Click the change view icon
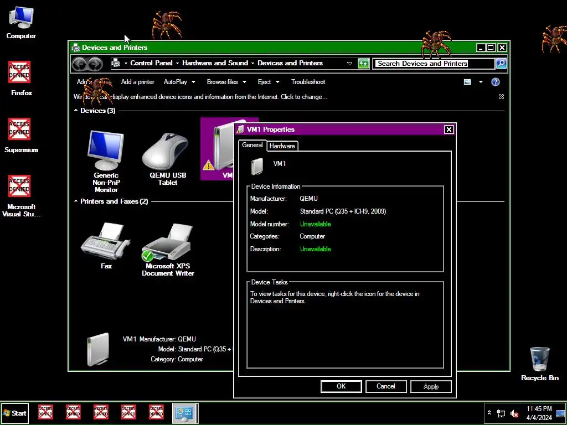567x425 pixels. pyautogui.click(x=467, y=82)
